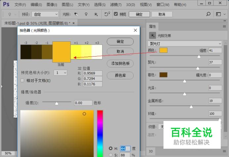
Task: Click the R value field 0.9569
Action: click(93, 73)
